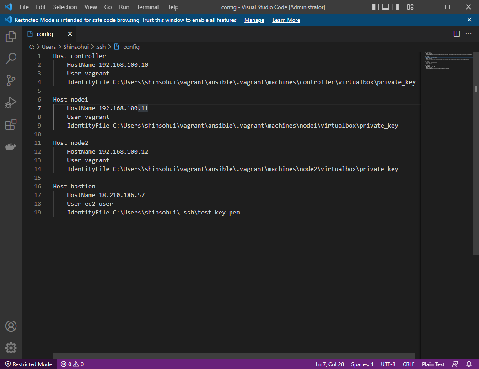Open the Help menu

tap(172, 7)
